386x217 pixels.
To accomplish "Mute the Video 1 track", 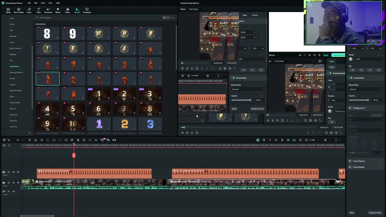I will tap(13, 182).
